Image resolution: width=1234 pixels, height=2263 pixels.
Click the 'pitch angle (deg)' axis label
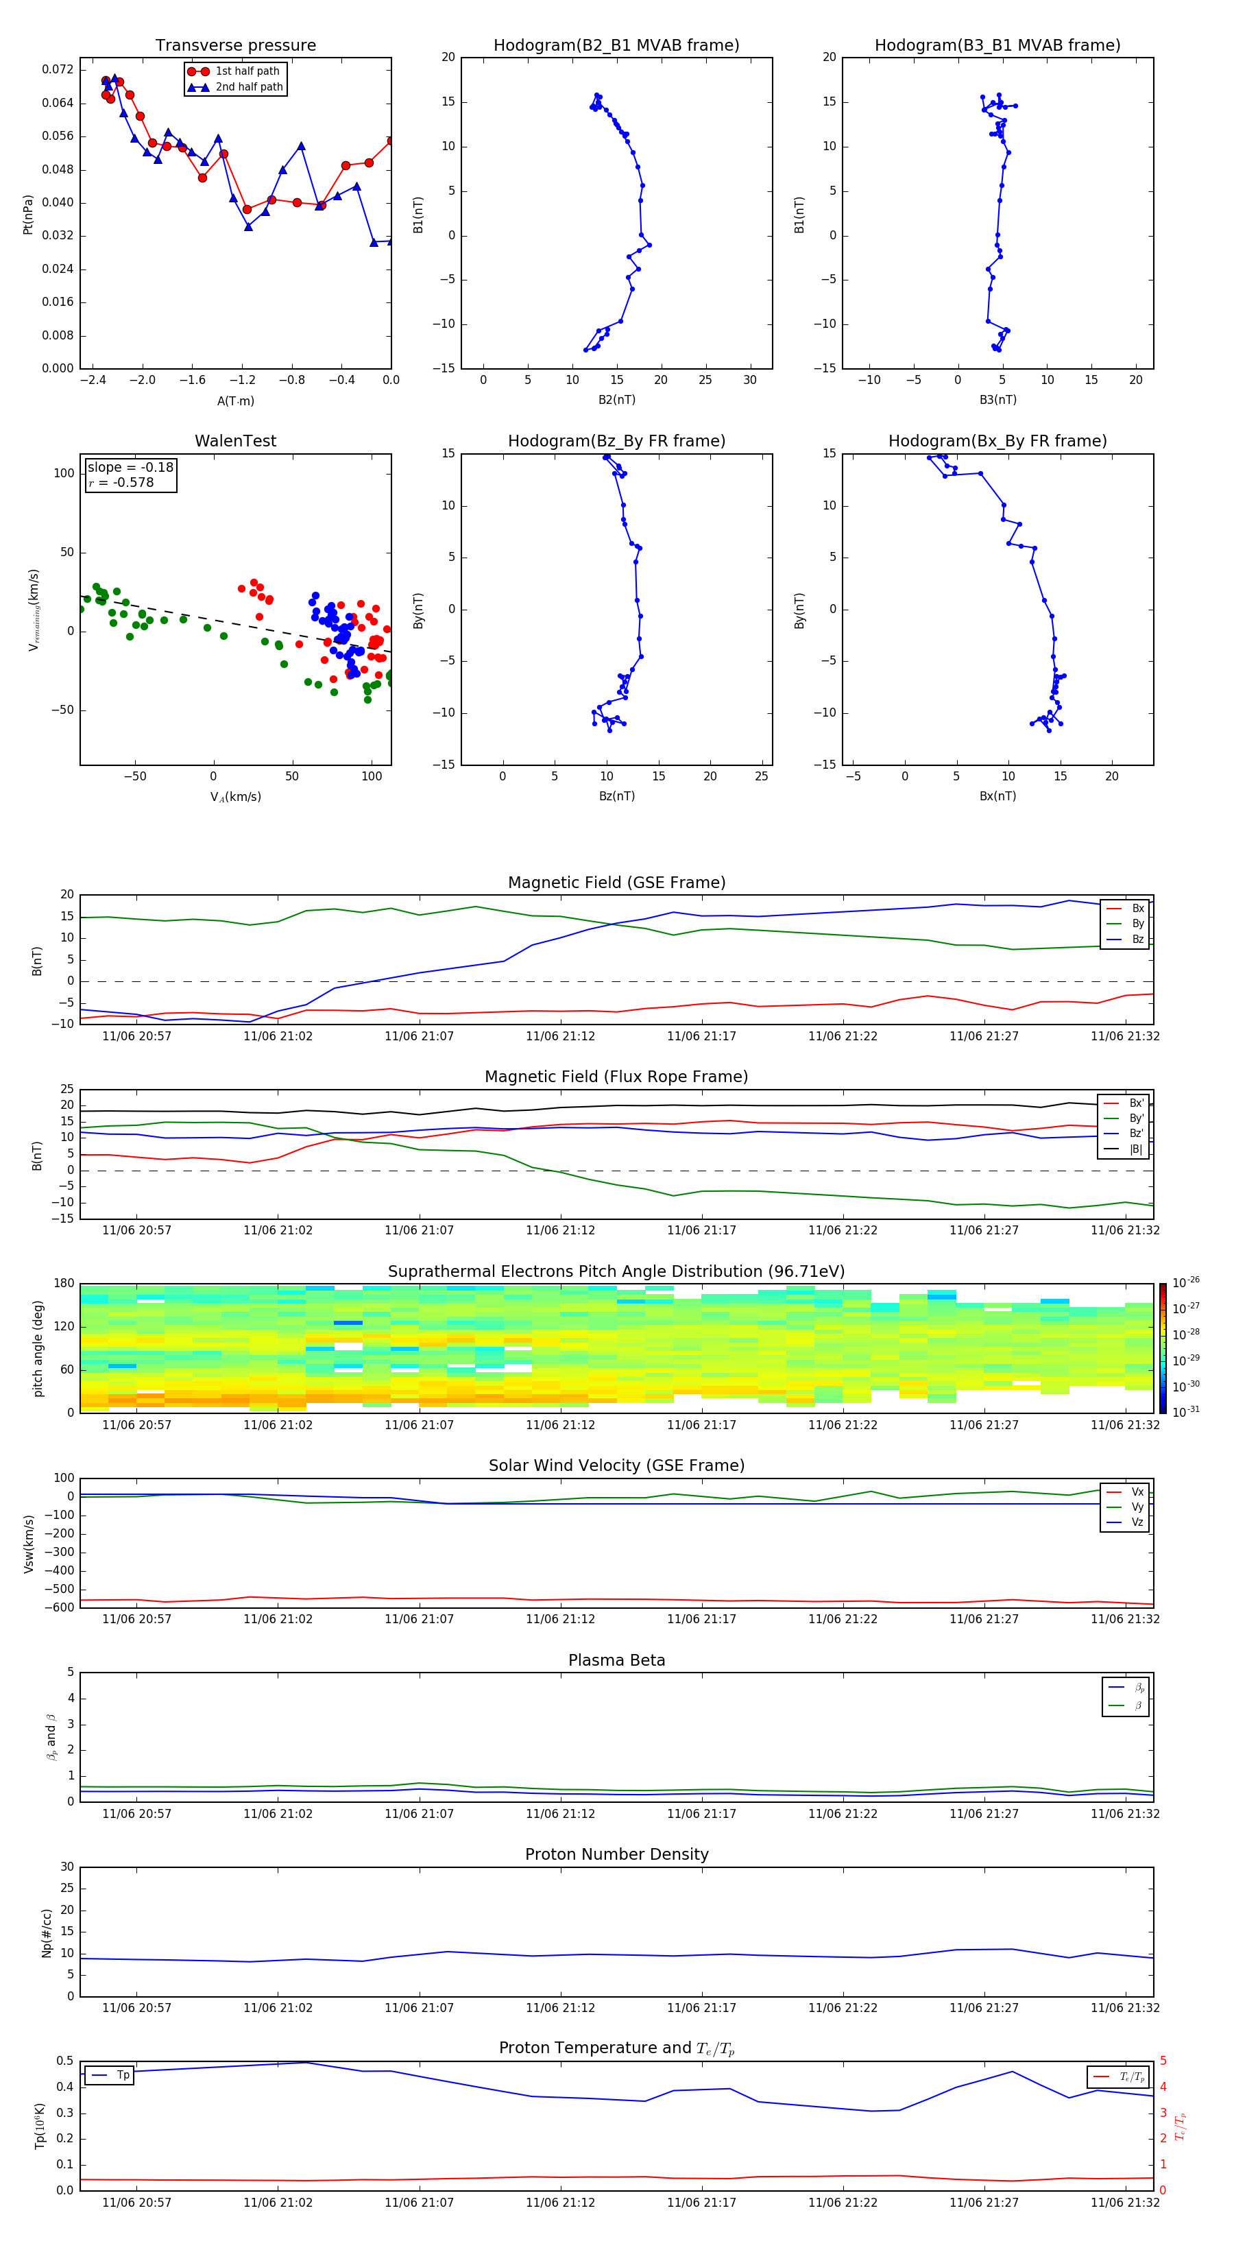[x=38, y=1348]
